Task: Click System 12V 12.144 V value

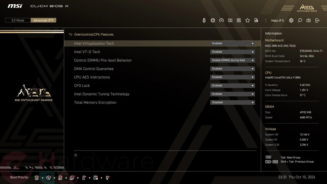Action: (305, 135)
